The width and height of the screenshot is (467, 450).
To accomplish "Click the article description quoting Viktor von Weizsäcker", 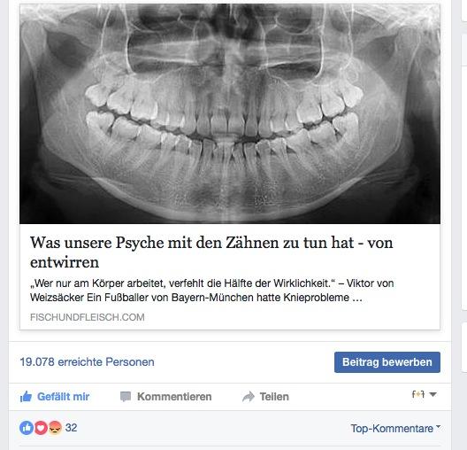I will point(211,291).
